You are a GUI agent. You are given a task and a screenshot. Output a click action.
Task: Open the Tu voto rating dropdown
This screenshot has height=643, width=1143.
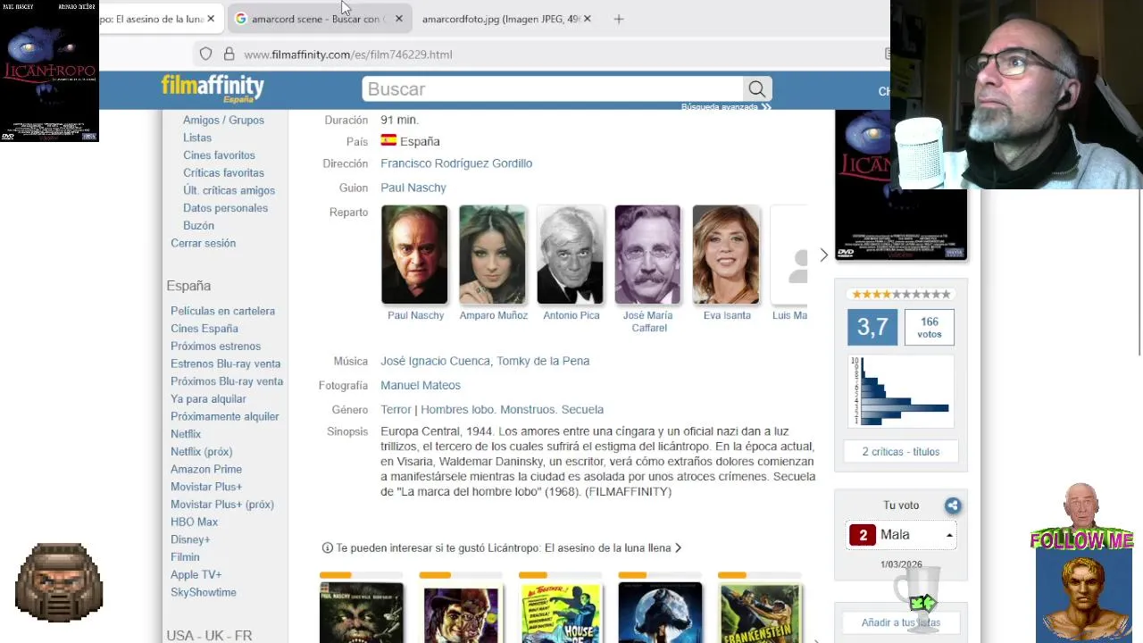tap(900, 535)
